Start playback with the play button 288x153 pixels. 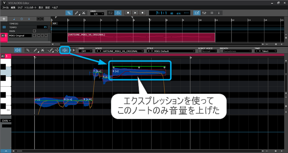pyautogui.click(x=135, y=13)
